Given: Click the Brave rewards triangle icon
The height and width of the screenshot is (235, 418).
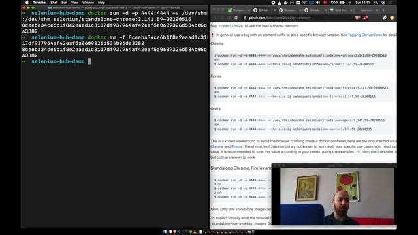Looking at the screenshot, I should pyautogui.click(x=366, y=18).
